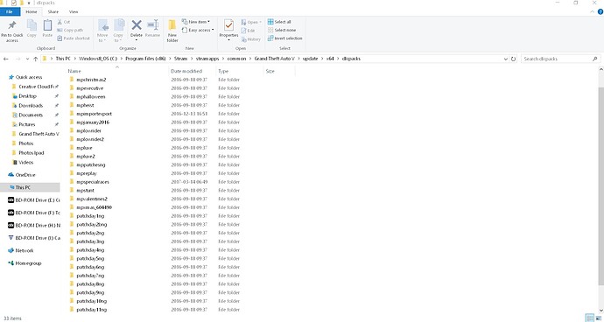Screen dimensions: 604x322
Task: Open address bar history dropdown arrow
Action: coord(505,59)
